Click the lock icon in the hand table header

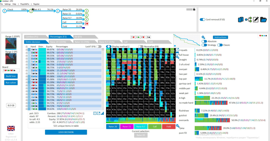27,46
